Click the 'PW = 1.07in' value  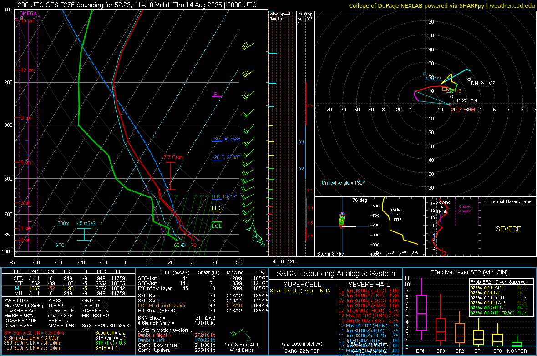[16, 301]
